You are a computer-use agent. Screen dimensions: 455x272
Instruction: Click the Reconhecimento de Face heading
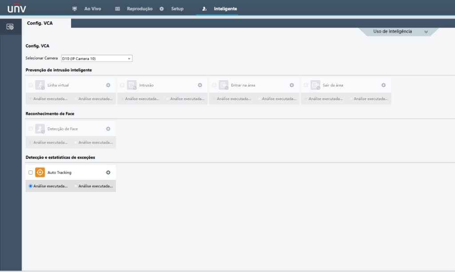(50, 114)
